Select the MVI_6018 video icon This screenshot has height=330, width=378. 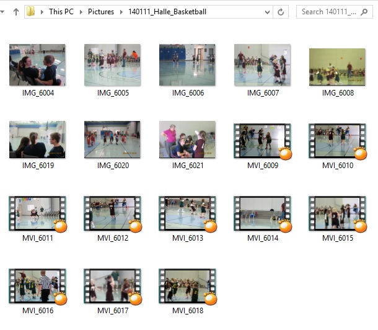pos(187,286)
